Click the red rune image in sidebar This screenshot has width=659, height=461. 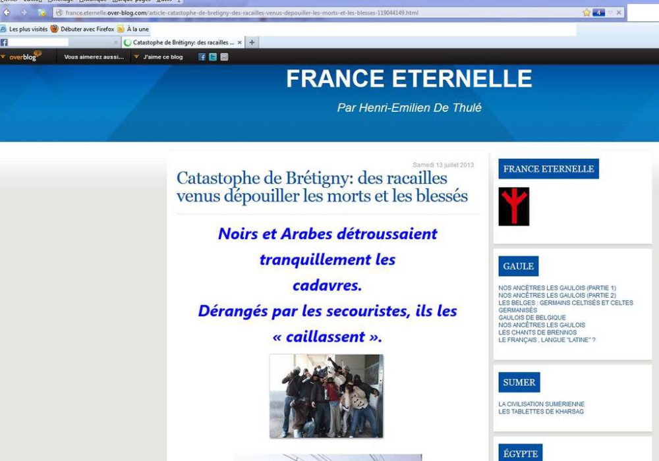click(514, 207)
